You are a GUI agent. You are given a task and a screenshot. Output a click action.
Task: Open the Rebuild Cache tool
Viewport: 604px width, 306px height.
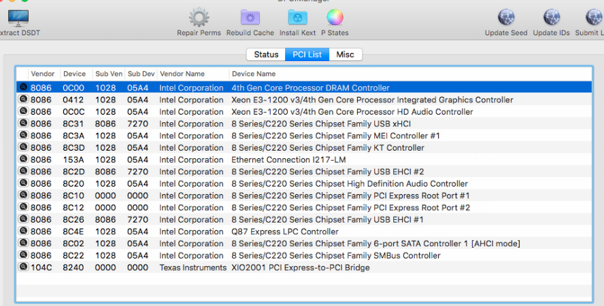pos(250,18)
